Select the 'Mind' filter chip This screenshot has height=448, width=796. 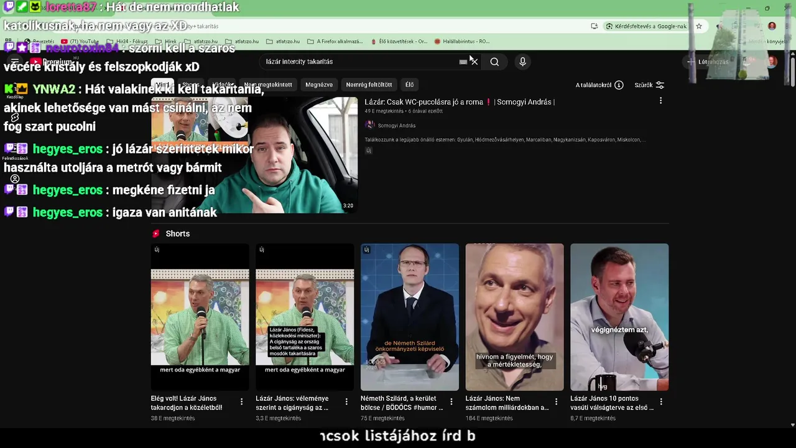pyautogui.click(x=162, y=85)
